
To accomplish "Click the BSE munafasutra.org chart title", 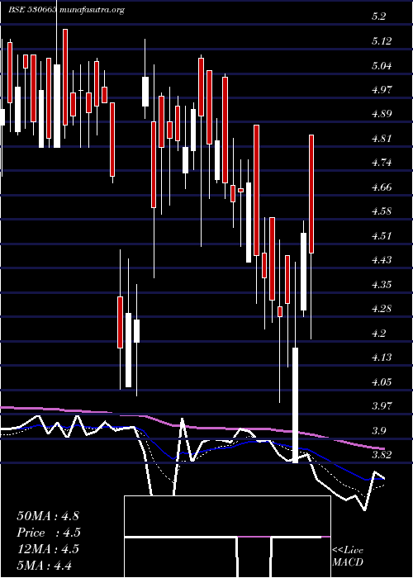I will (66, 10).
